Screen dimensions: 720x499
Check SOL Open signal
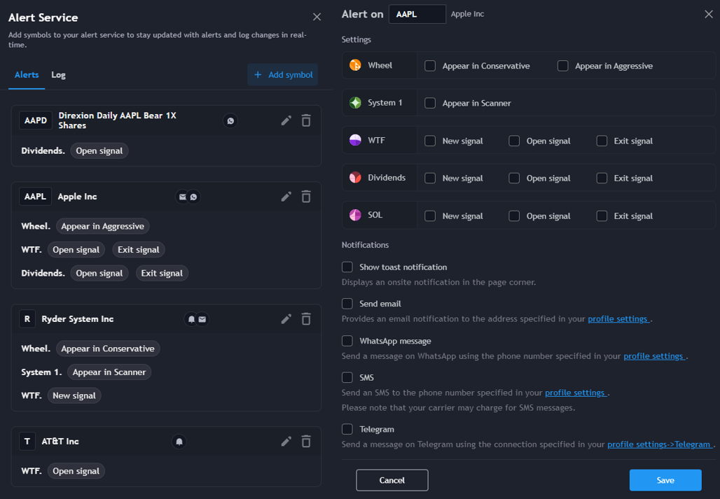point(514,216)
